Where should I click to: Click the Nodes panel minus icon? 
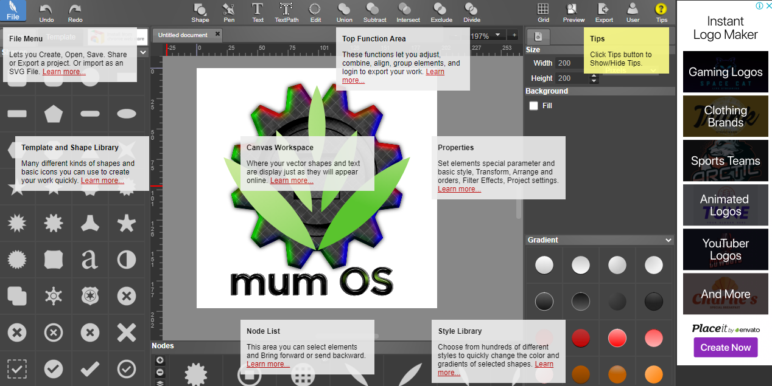pos(160,372)
